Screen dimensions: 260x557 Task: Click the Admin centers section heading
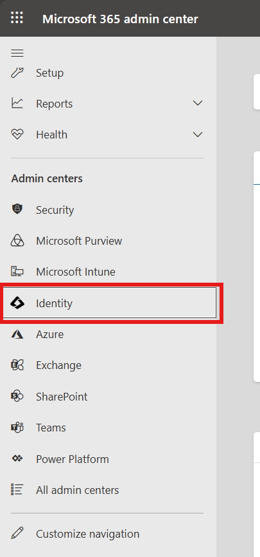pyautogui.click(x=47, y=178)
